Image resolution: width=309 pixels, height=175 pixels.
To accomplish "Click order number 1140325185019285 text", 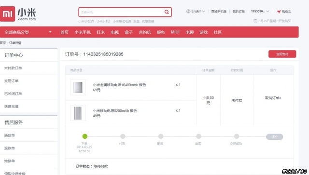I will [103, 54].
